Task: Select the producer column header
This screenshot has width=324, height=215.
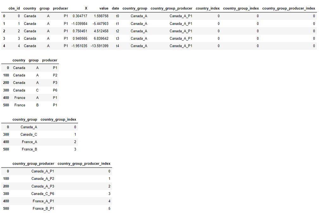Action: coord(60,8)
